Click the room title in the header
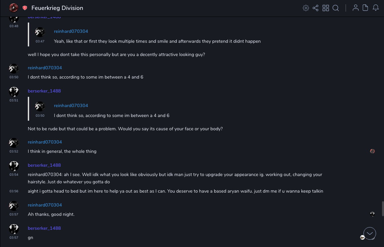 pos(57,8)
